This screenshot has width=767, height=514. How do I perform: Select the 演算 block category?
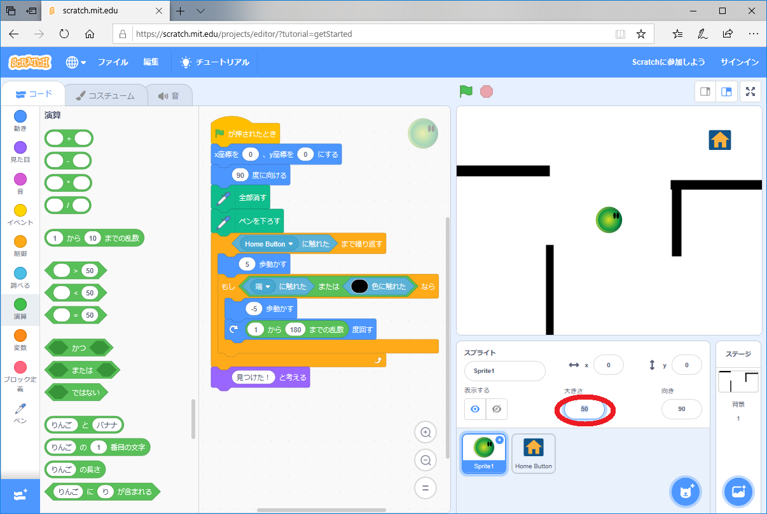(x=20, y=308)
